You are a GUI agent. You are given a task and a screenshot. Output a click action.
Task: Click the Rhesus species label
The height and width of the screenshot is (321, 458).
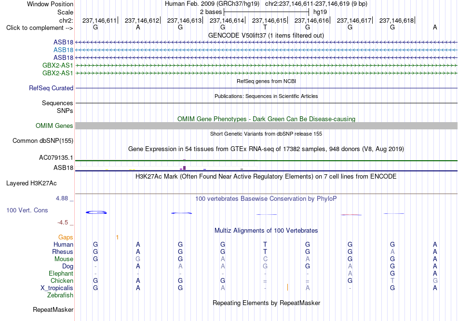click(63, 251)
